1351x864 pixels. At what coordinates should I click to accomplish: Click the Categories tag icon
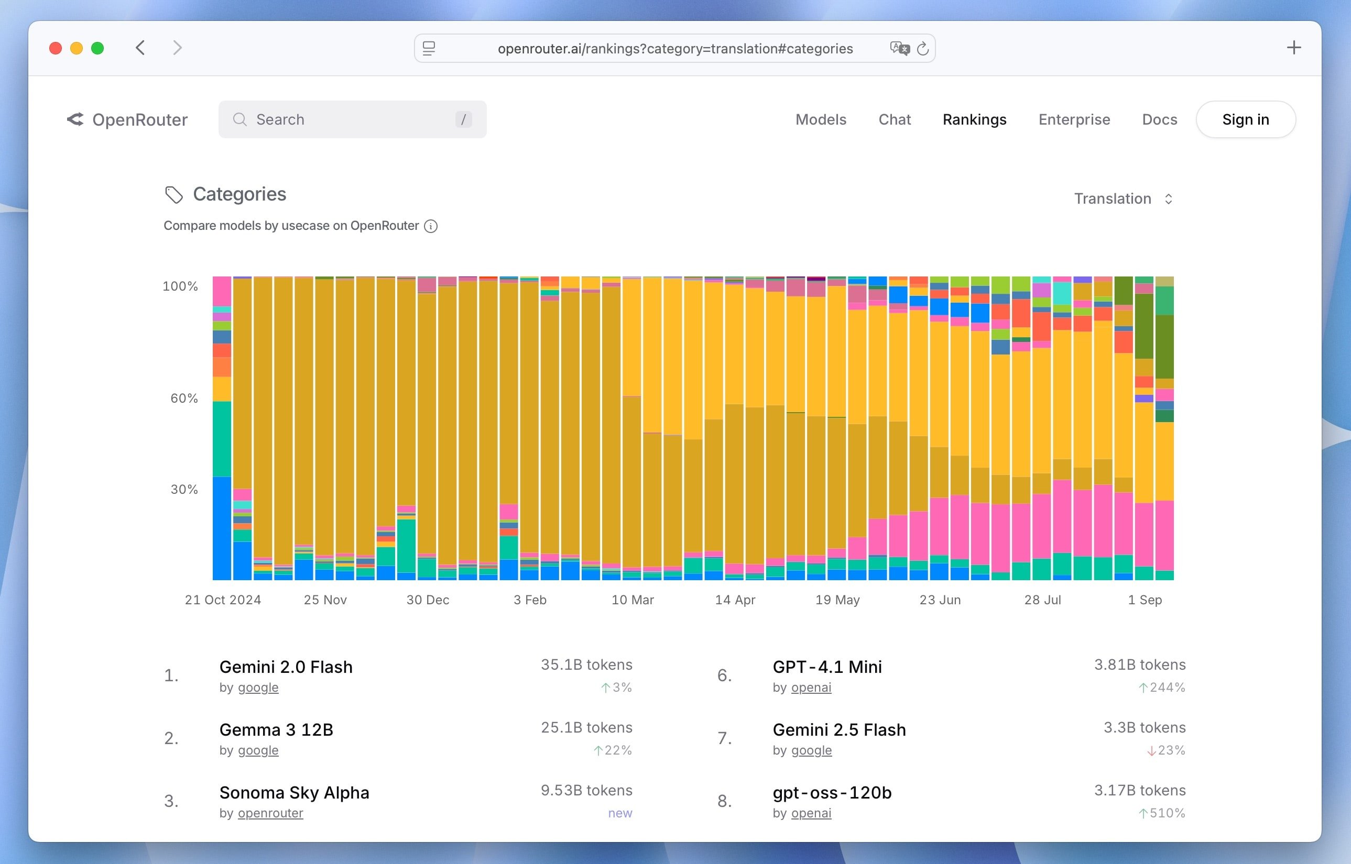[x=173, y=195]
